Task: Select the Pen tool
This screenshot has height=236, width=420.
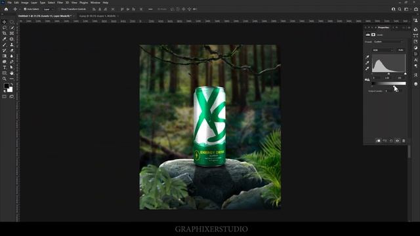Action: 12,62
